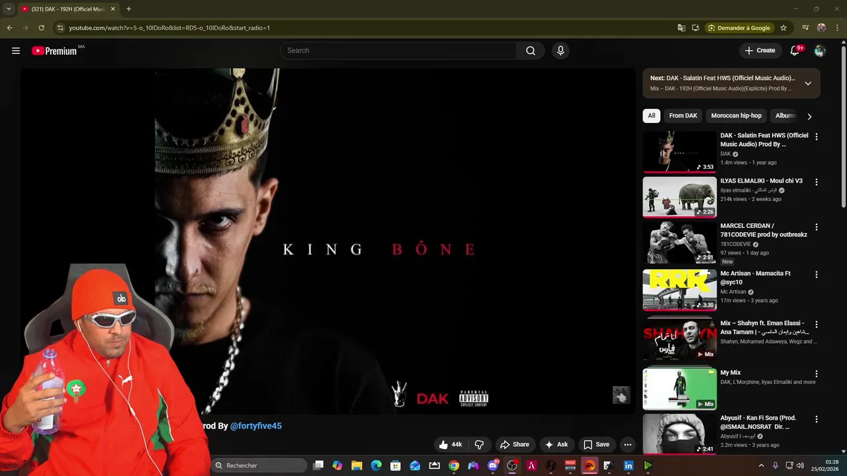Click the Create button
The image size is (847, 476).
(760, 50)
